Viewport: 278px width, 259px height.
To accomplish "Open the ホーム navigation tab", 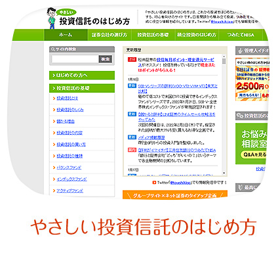I will [x=66, y=35].
